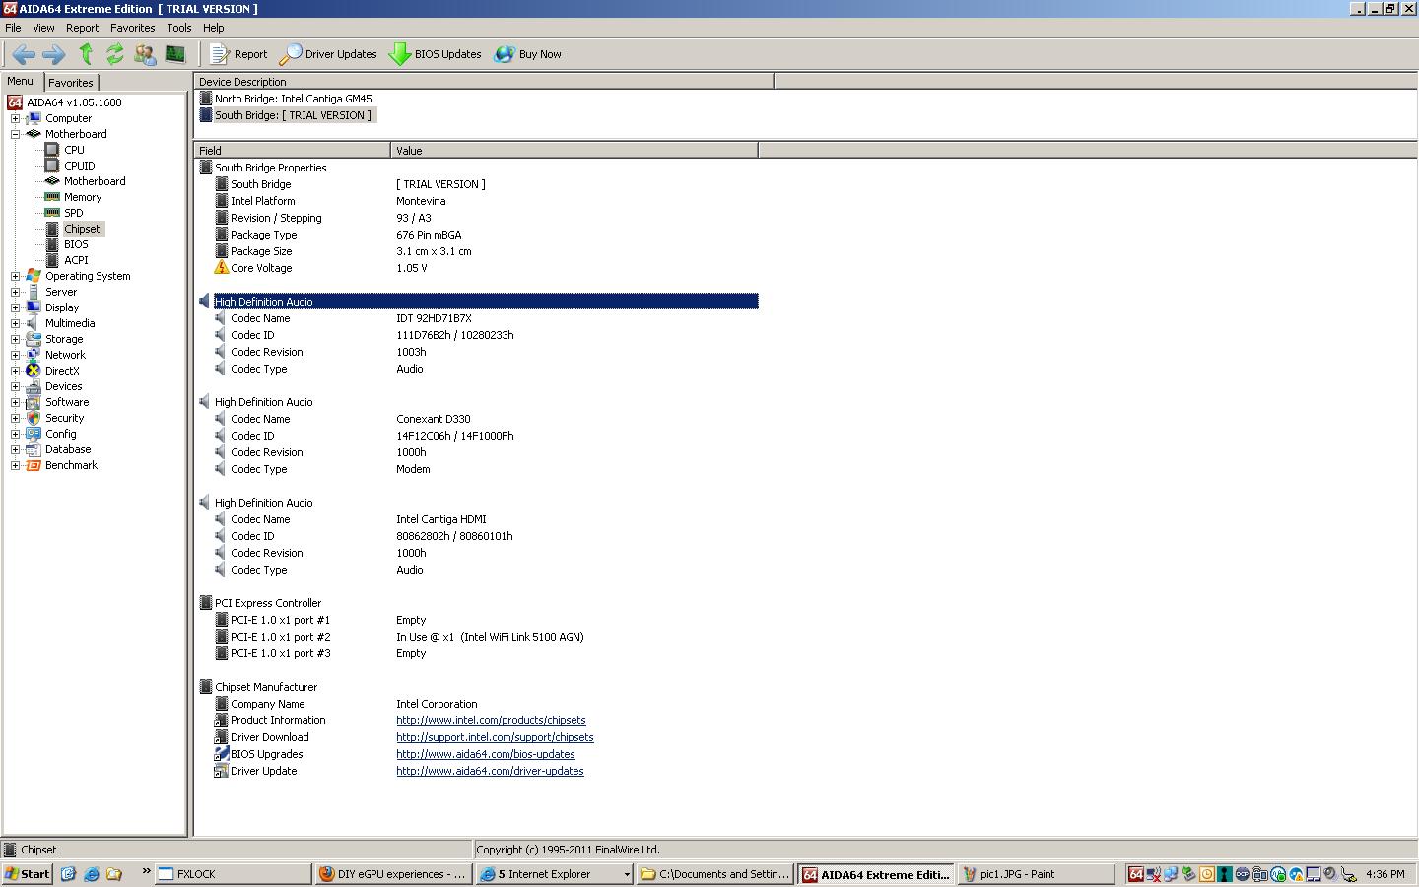Image resolution: width=1419 pixels, height=887 pixels.
Task: Open the Report menu
Action: [82, 28]
